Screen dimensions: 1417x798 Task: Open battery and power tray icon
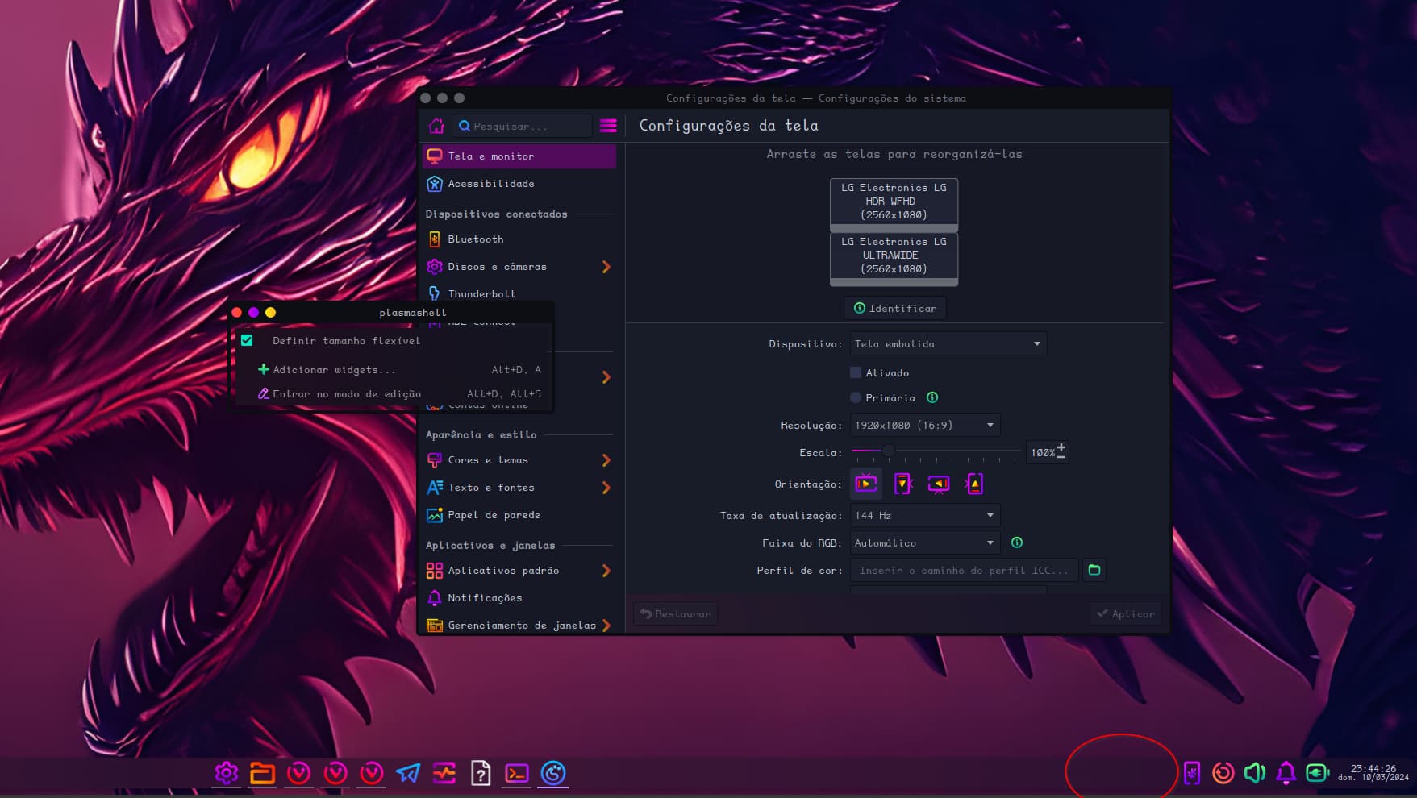click(x=1318, y=773)
